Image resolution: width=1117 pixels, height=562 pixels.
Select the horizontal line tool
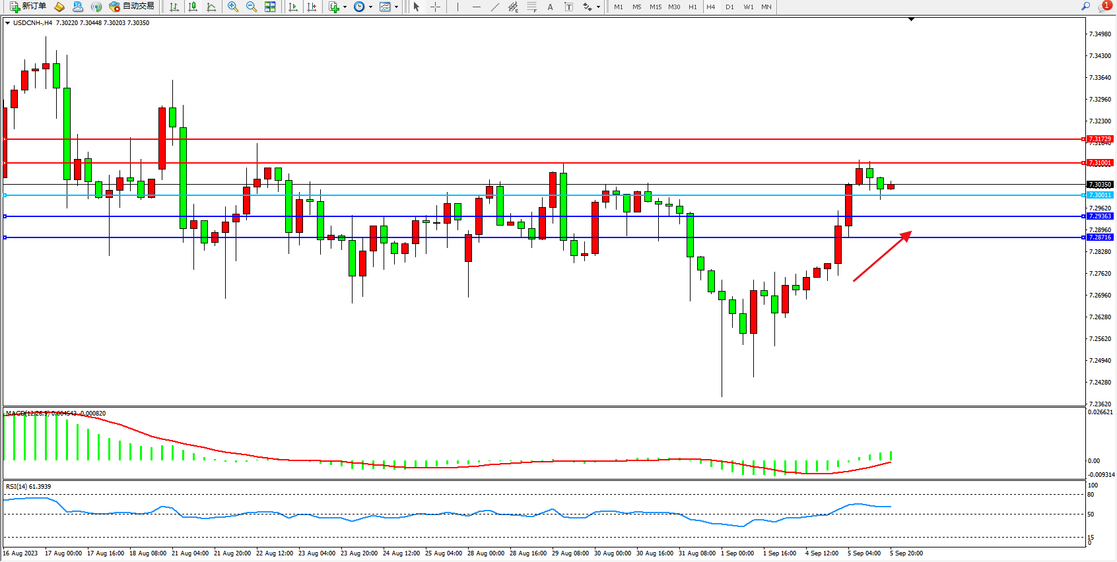coord(477,7)
